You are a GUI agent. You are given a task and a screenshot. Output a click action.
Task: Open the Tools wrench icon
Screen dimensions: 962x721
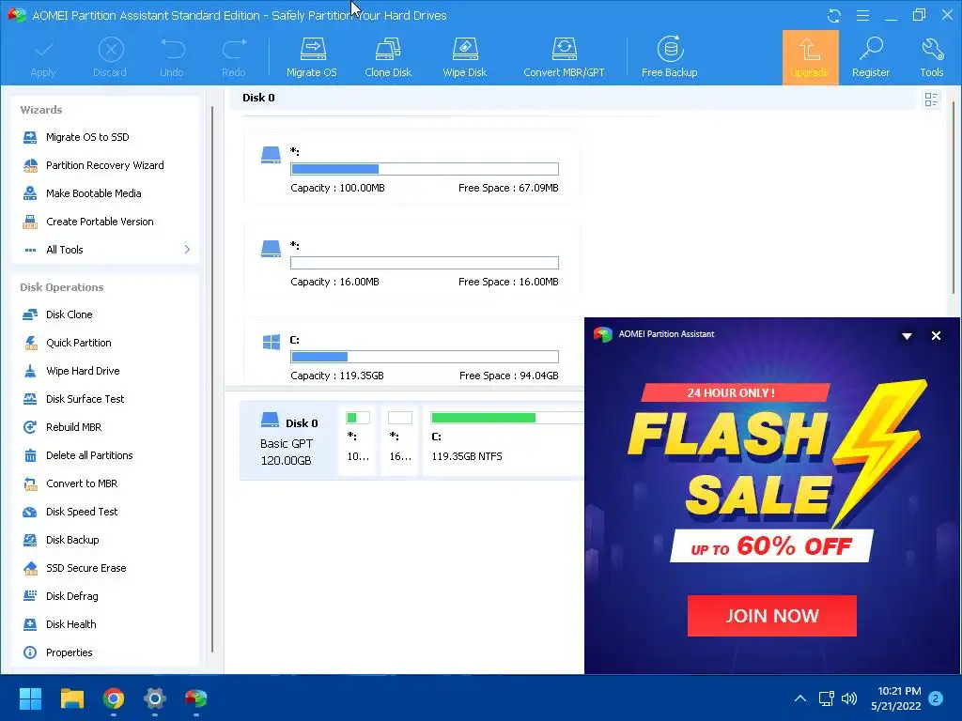tap(931, 57)
